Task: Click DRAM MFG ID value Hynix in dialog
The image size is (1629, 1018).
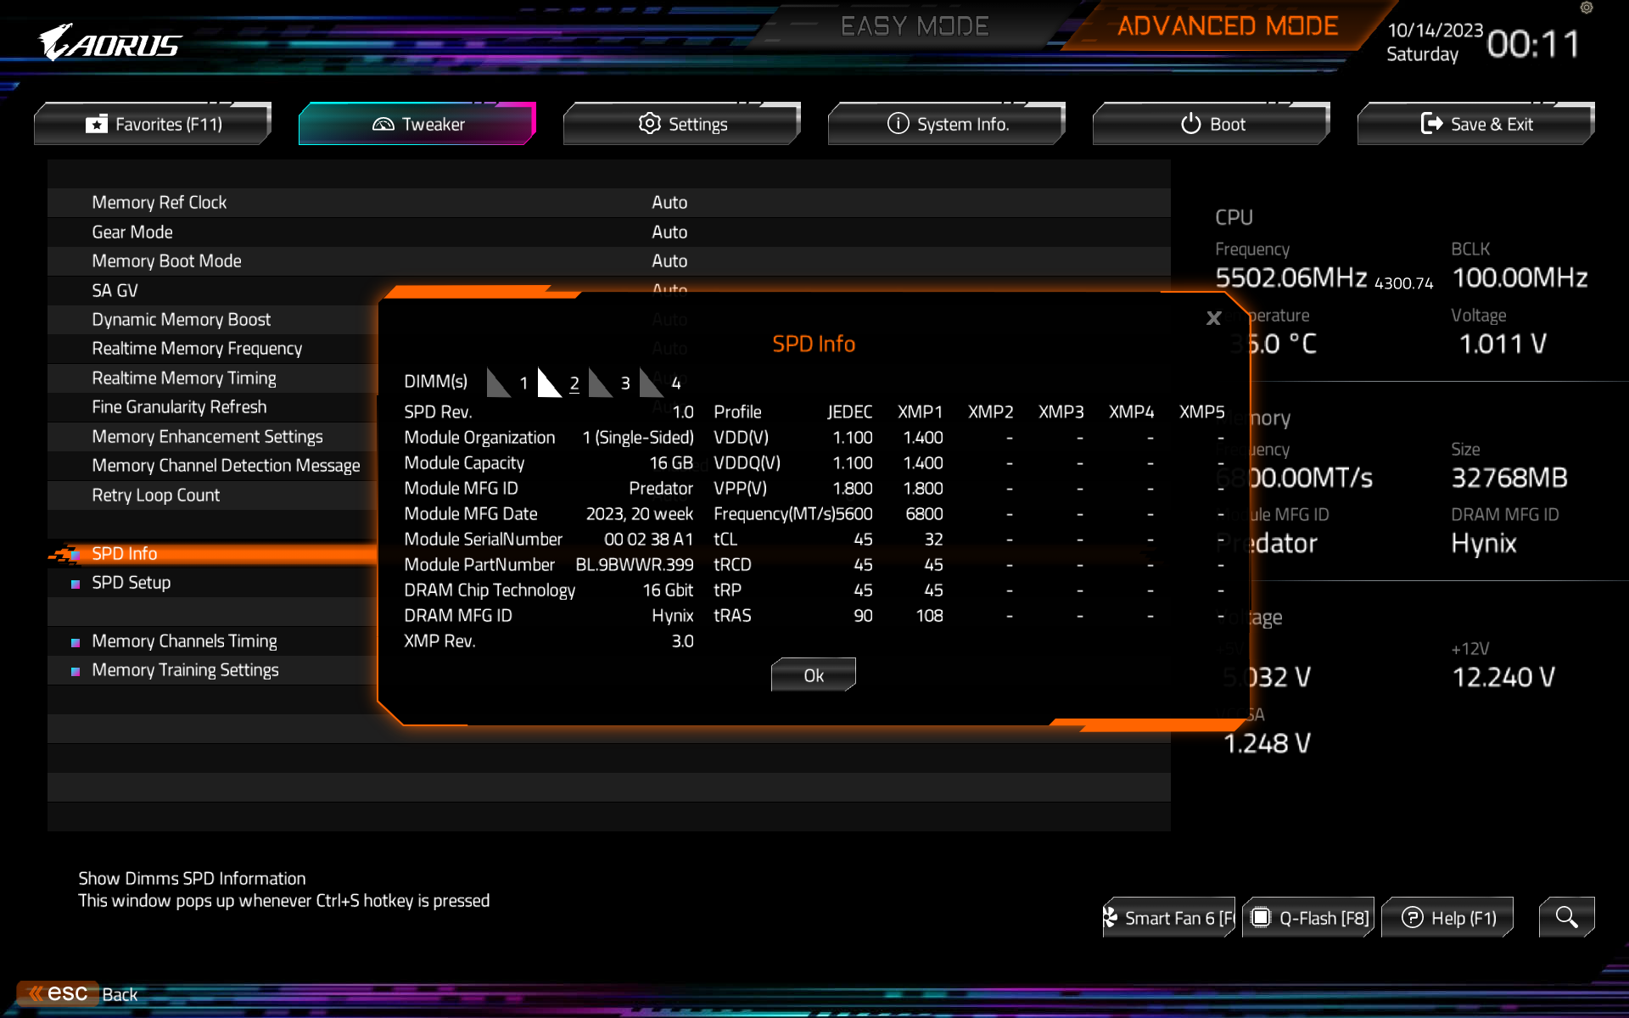Action: click(x=672, y=616)
